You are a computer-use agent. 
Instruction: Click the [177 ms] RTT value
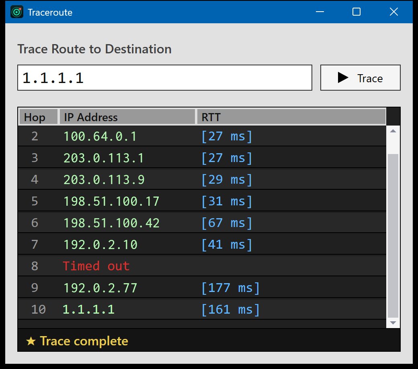[x=230, y=288]
